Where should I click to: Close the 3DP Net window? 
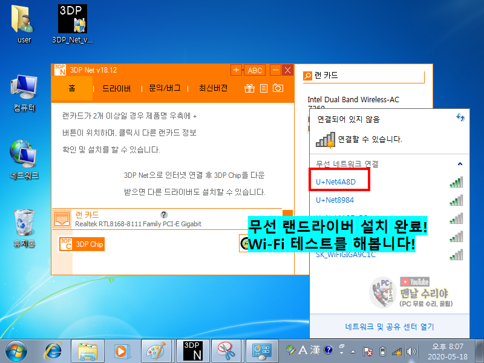(x=288, y=70)
